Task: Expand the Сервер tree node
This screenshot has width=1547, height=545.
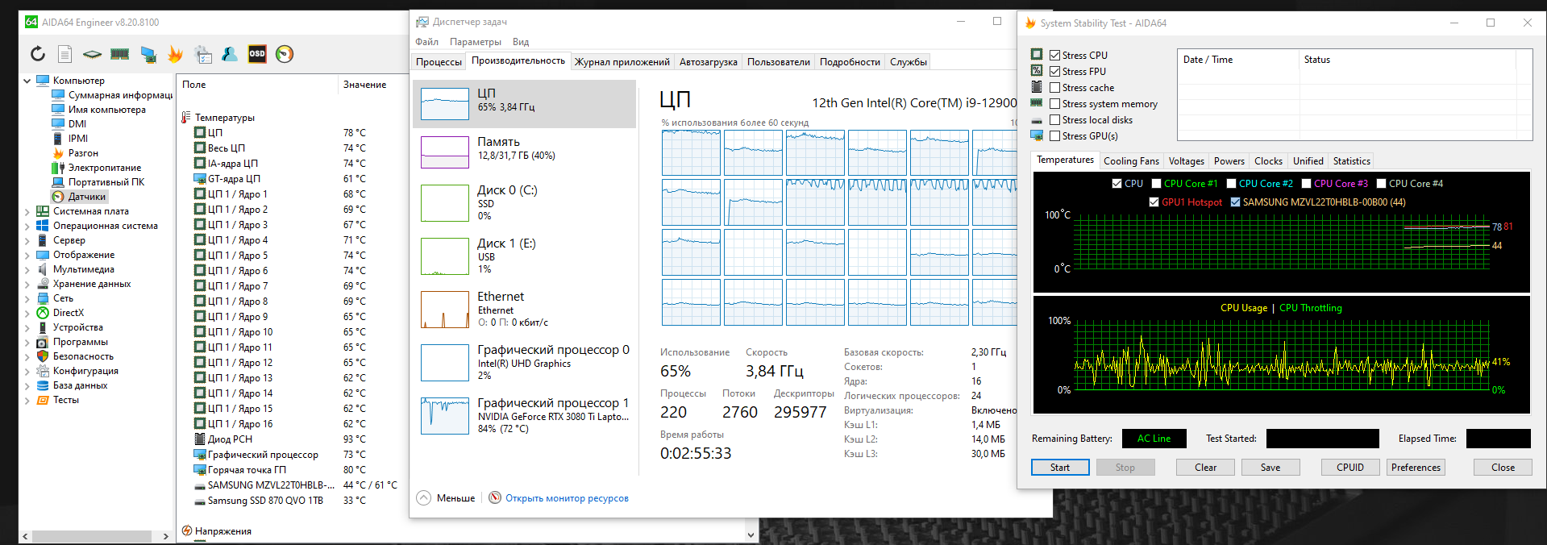Action: 27,240
